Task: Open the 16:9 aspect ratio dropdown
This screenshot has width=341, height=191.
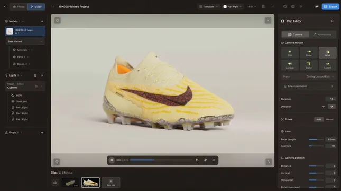Action: click(252, 7)
